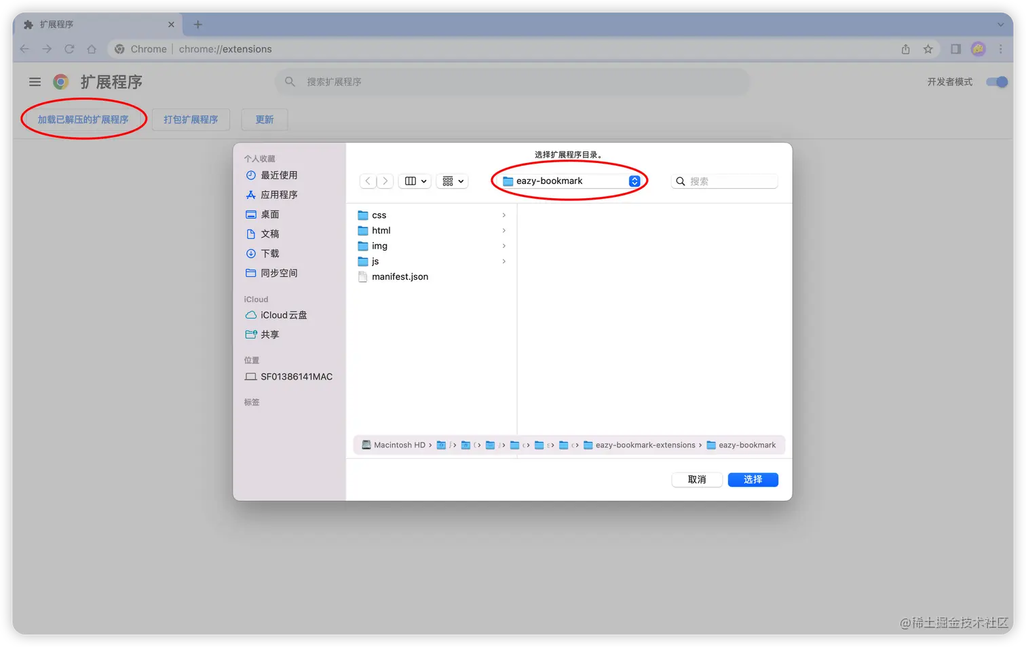The image size is (1026, 647).
Task: Open the column view options dropdown
Action: coord(415,181)
